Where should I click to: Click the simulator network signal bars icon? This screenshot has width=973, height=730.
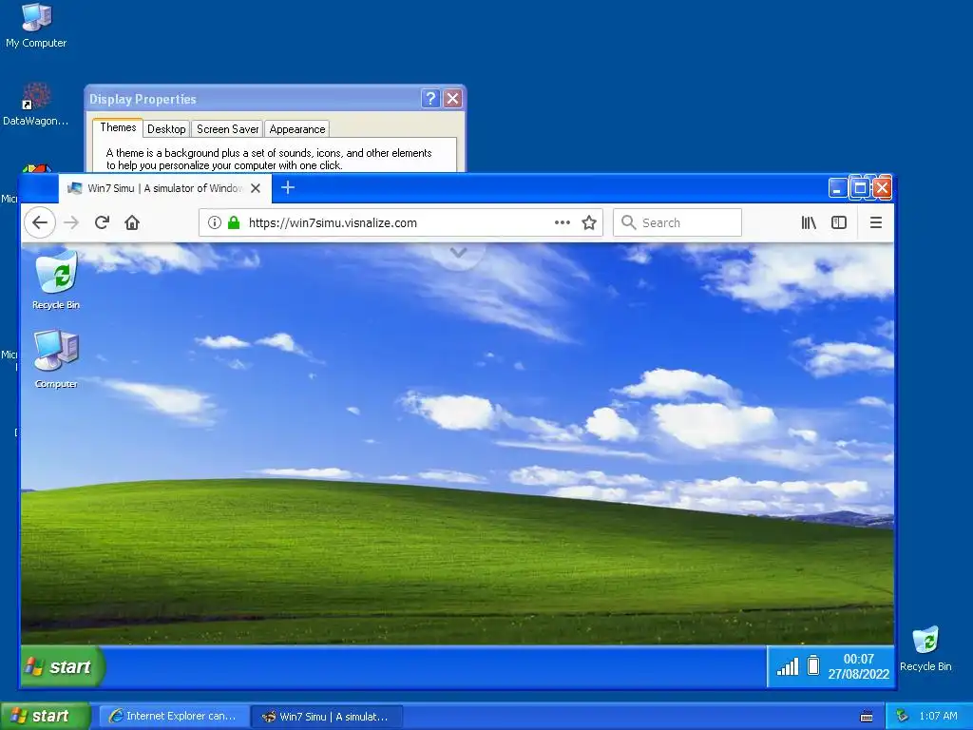pos(788,666)
